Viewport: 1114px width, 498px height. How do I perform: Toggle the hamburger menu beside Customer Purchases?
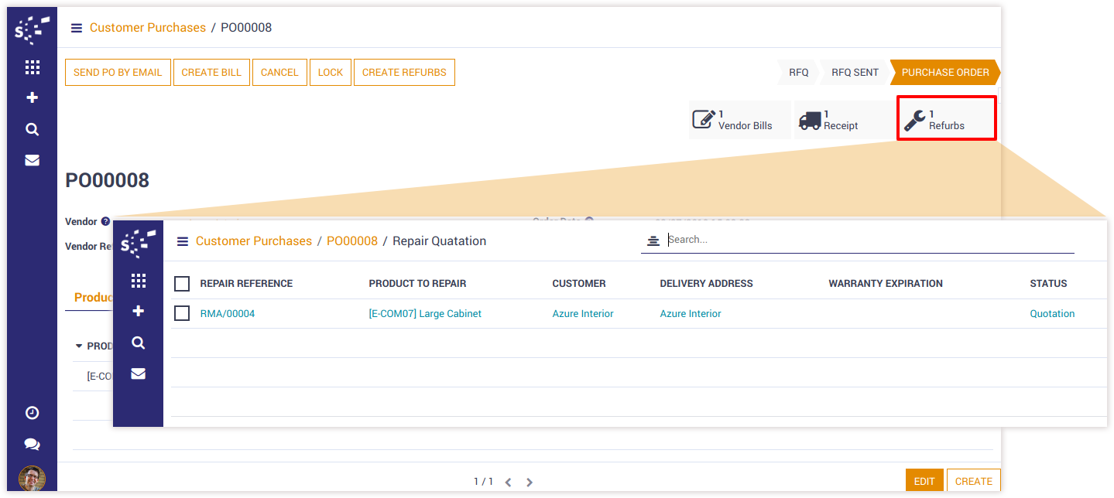76,28
